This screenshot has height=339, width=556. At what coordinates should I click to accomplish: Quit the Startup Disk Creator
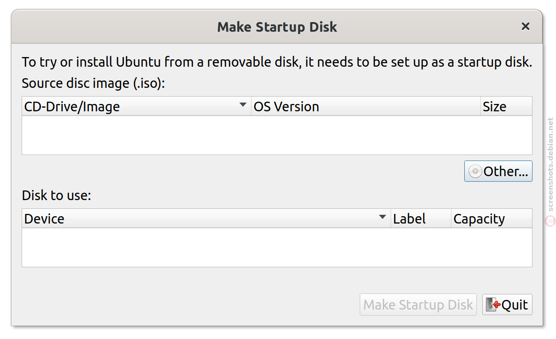coord(507,305)
